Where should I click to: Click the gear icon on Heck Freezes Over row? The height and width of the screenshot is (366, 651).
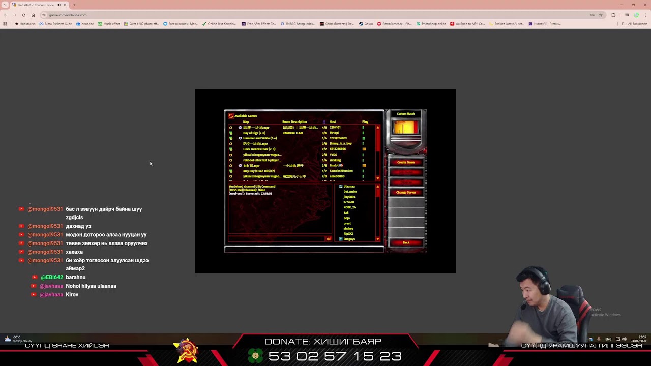(231, 149)
